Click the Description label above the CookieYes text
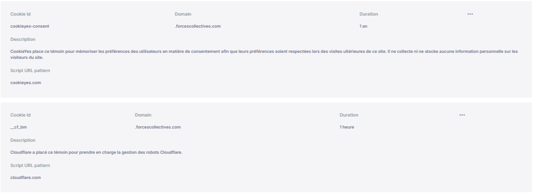The width and height of the screenshot is (533, 193). 22,39
